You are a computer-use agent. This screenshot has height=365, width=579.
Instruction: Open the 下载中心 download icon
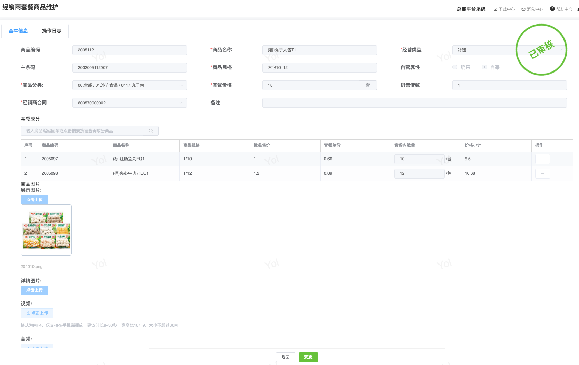[x=495, y=9]
